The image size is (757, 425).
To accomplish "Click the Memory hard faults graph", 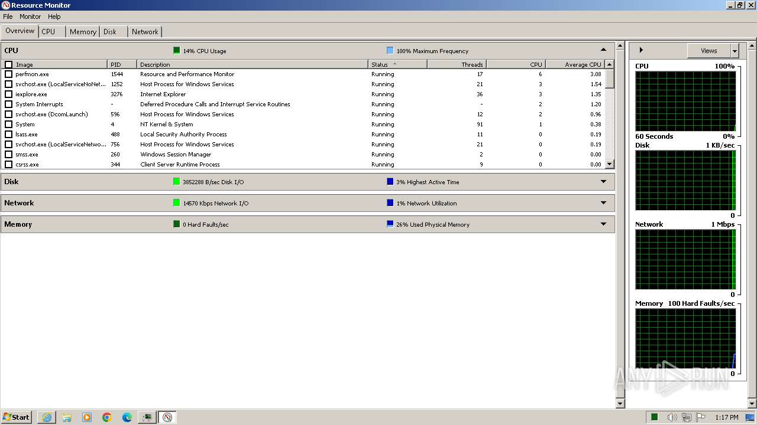I will (x=685, y=339).
